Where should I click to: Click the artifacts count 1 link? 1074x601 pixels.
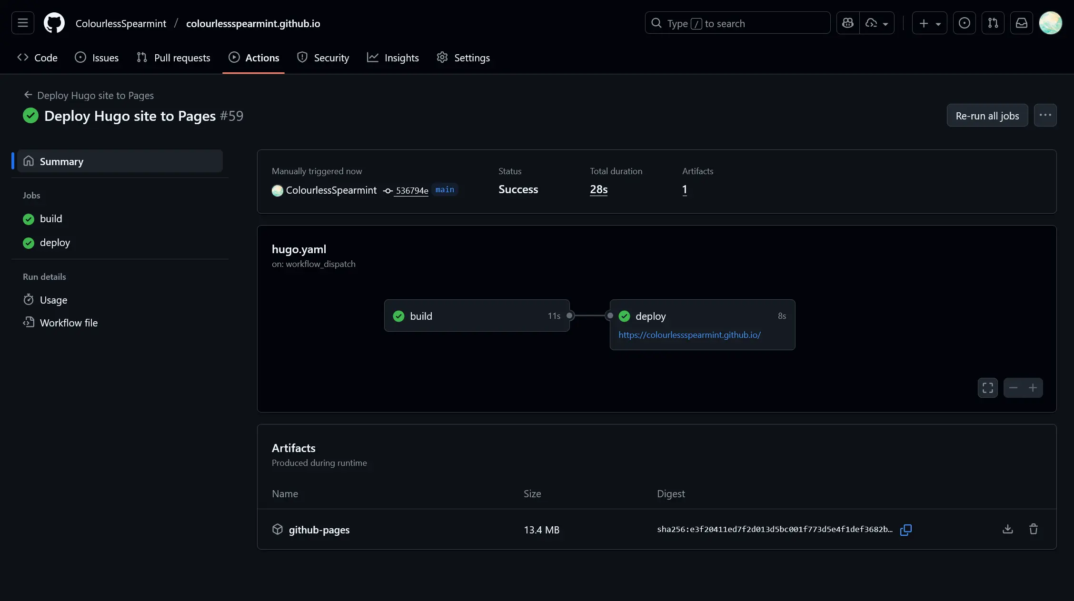(x=685, y=189)
